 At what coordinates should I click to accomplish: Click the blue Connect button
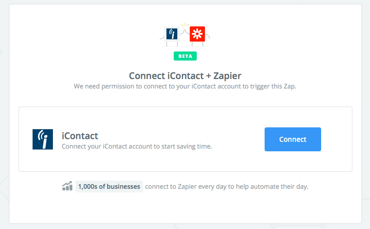point(293,139)
